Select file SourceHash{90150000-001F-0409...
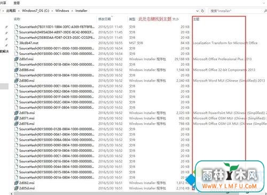This screenshot has height=195, width=267. coord(57,96)
